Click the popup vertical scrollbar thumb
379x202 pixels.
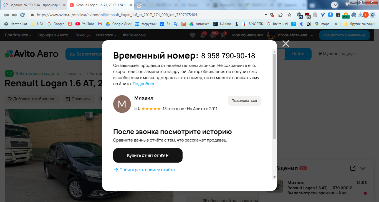coord(274,96)
